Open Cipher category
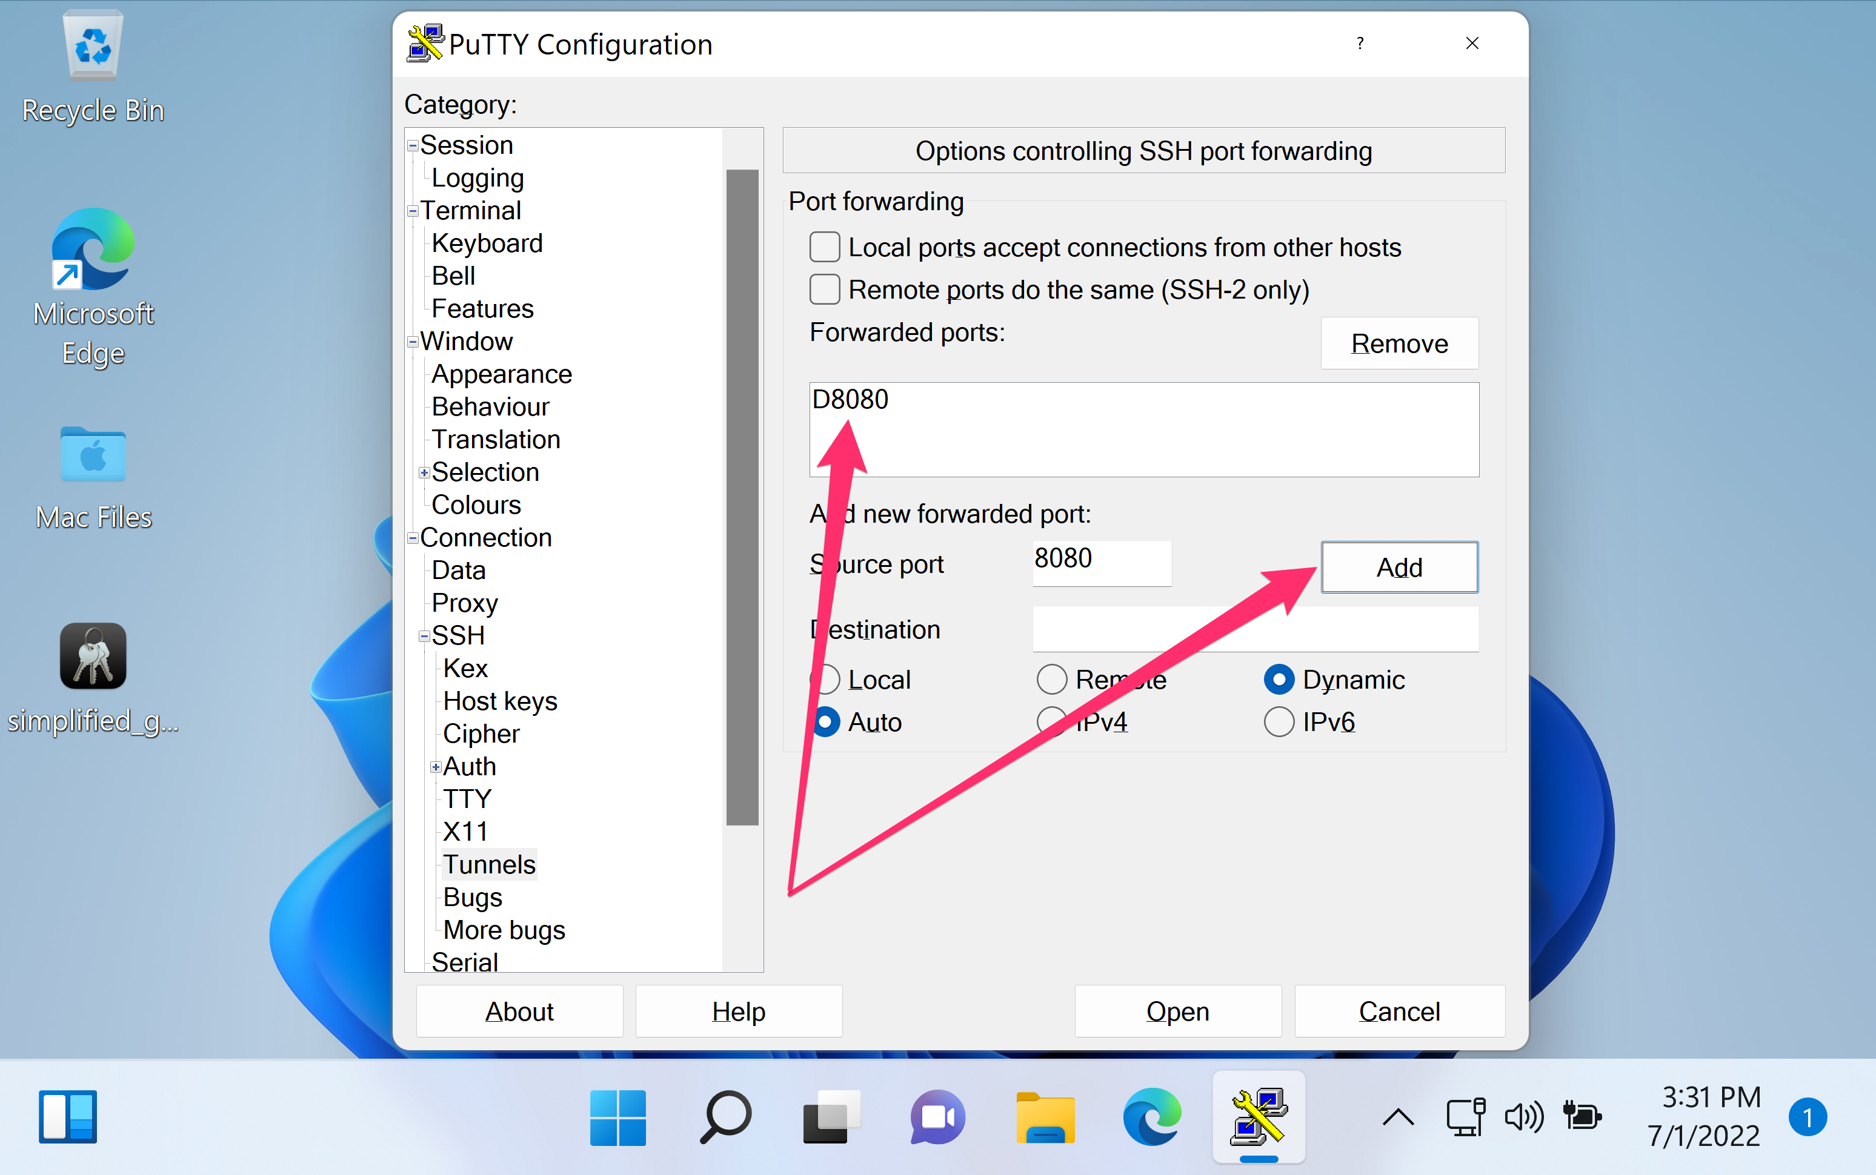Viewport: 1876px width, 1175px height. 481,734
